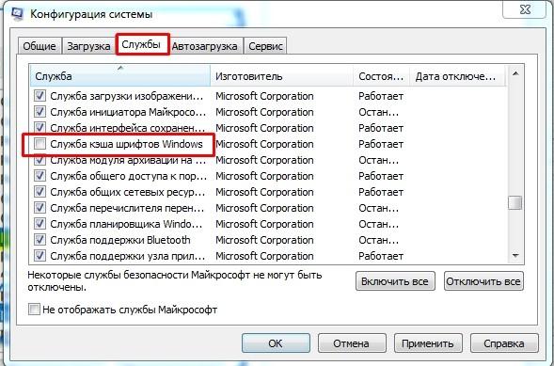
Task: Switch to the Общие tab
Action: [40, 46]
